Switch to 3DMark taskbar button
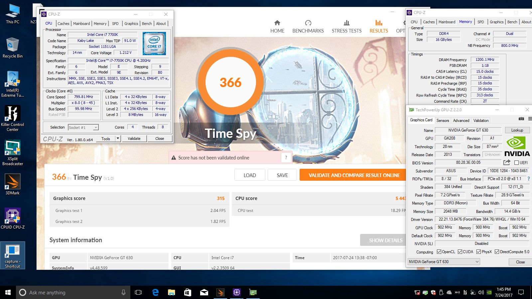This screenshot has height=299, width=532. (220, 292)
